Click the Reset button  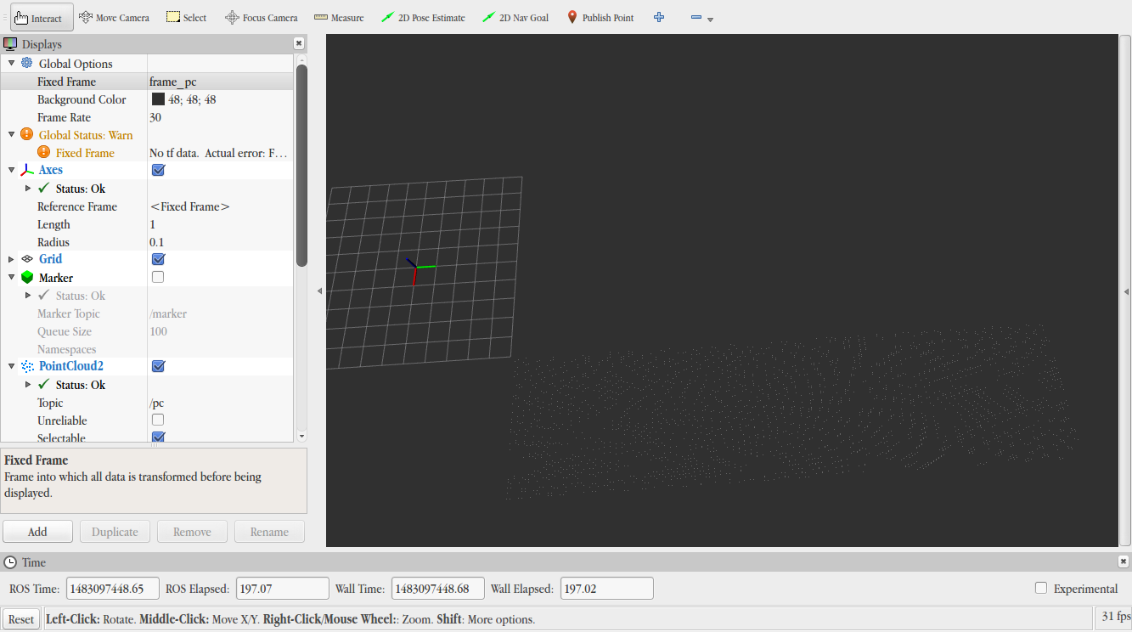click(21, 619)
